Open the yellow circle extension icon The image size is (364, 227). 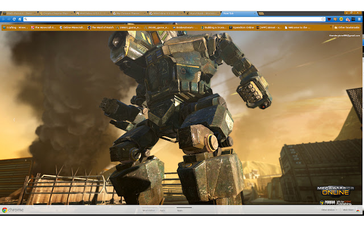pyautogui.click(x=341, y=19)
